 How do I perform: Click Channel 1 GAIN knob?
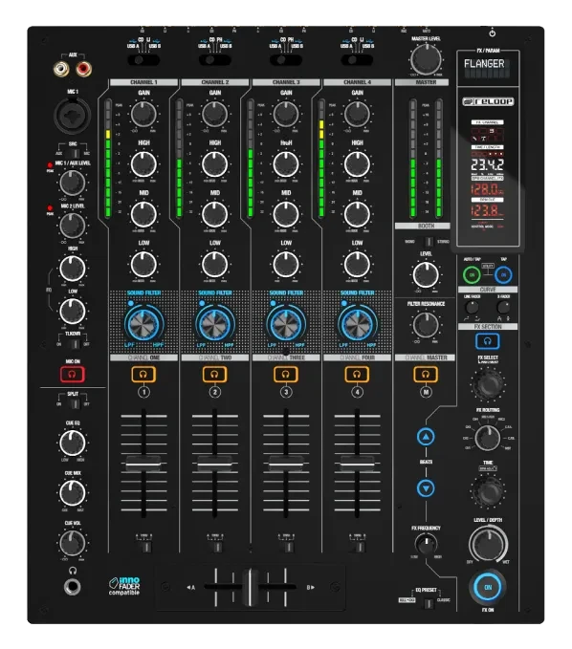(x=143, y=114)
